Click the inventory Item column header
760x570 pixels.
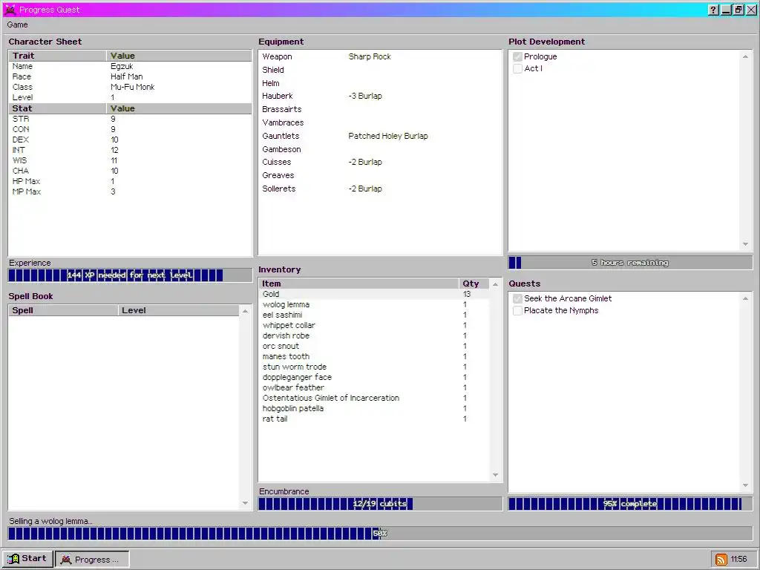(x=358, y=284)
